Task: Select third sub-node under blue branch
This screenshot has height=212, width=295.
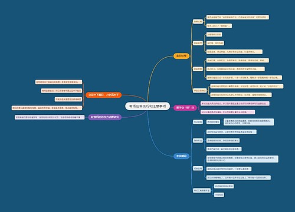Action: pos(198,168)
